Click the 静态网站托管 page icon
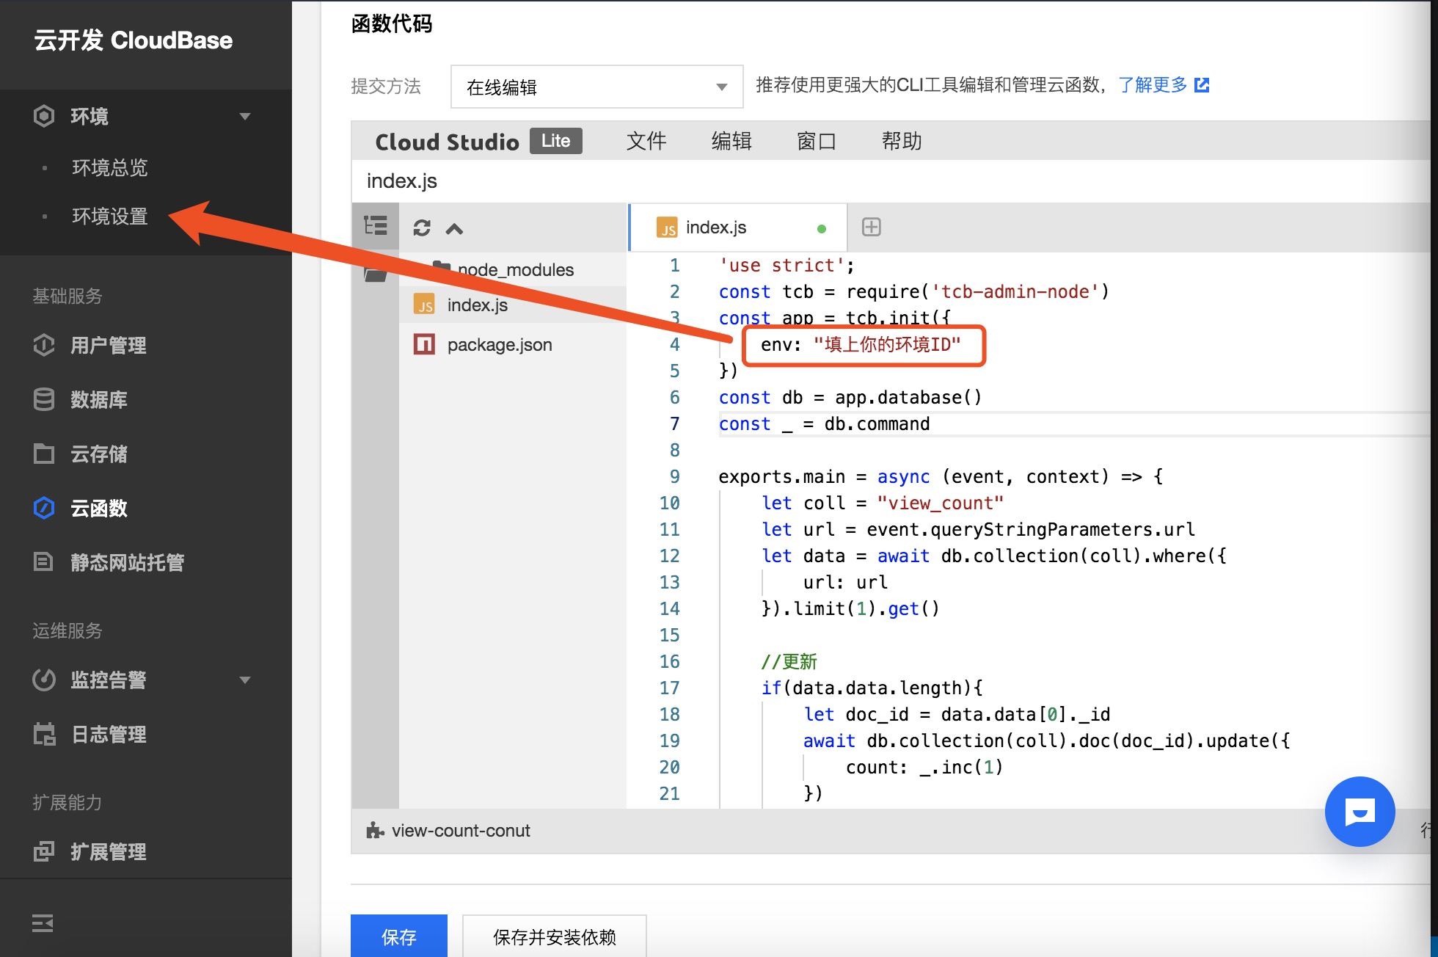The height and width of the screenshot is (957, 1438). pos(44,562)
